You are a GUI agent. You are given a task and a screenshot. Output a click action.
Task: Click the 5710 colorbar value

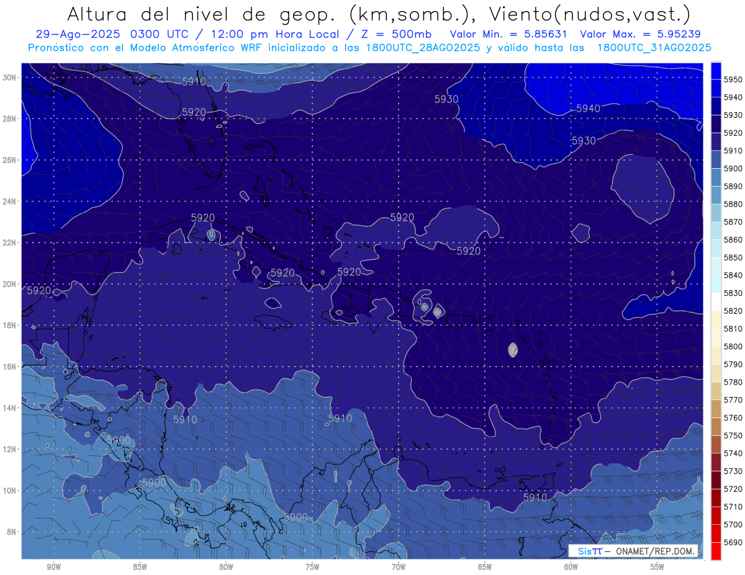click(x=733, y=507)
